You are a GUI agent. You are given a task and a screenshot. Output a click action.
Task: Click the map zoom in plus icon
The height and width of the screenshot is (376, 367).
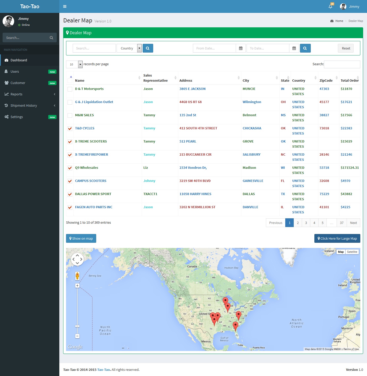[77, 286]
